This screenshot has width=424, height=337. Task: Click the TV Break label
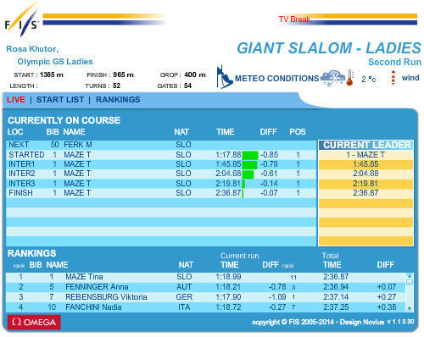coord(294,19)
